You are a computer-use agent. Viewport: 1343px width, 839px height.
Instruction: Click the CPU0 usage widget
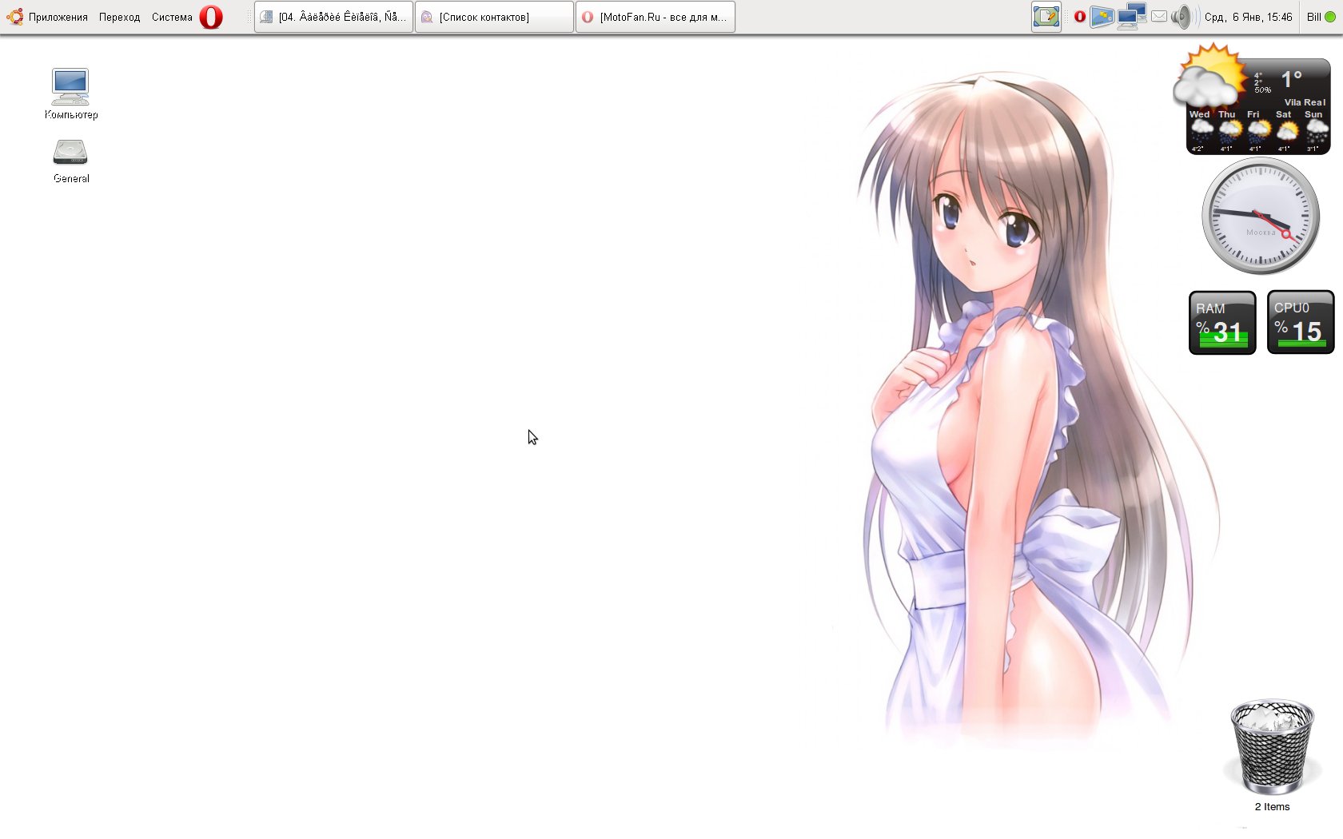[x=1301, y=323]
